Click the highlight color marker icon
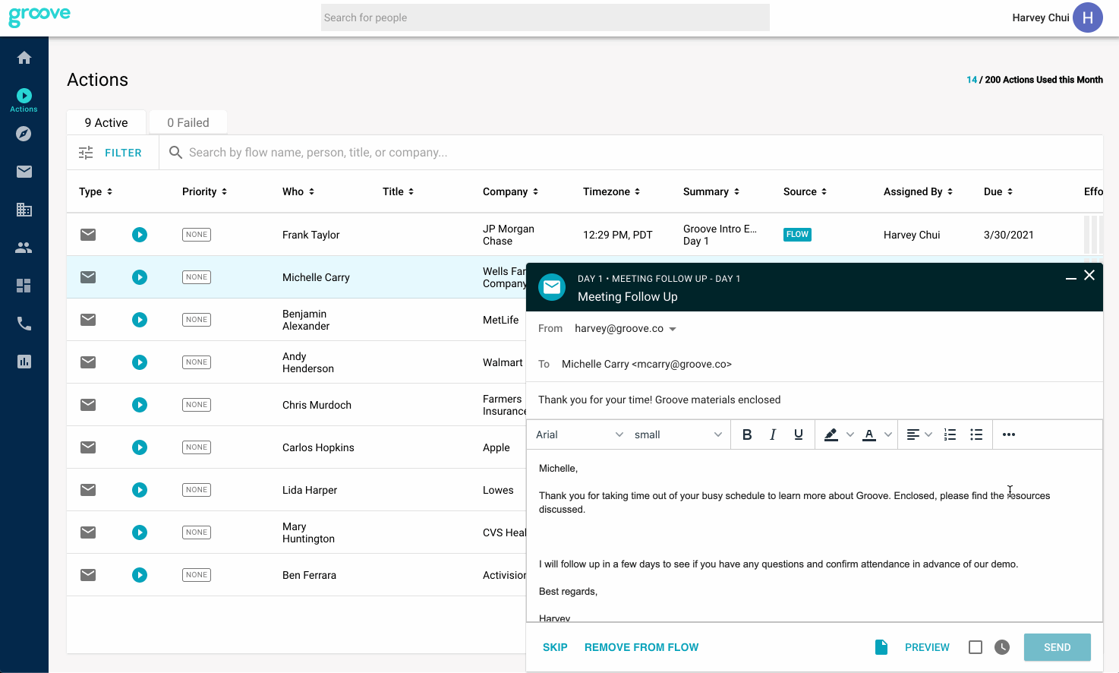Viewport: 1119px width, 673px height. pyautogui.click(x=831, y=434)
